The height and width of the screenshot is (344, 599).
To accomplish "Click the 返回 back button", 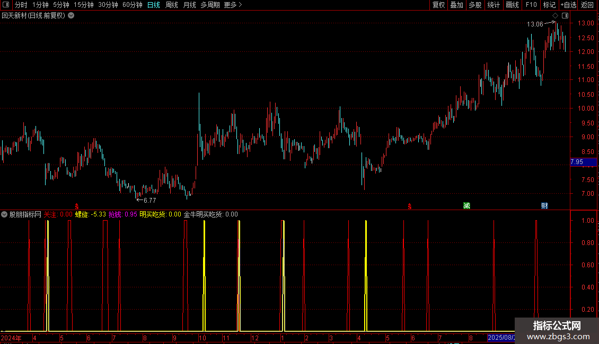I will point(587,5).
